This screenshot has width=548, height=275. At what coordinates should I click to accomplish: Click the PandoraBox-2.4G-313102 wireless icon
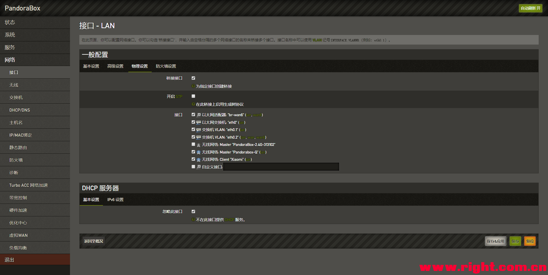click(x=199, y=145)
